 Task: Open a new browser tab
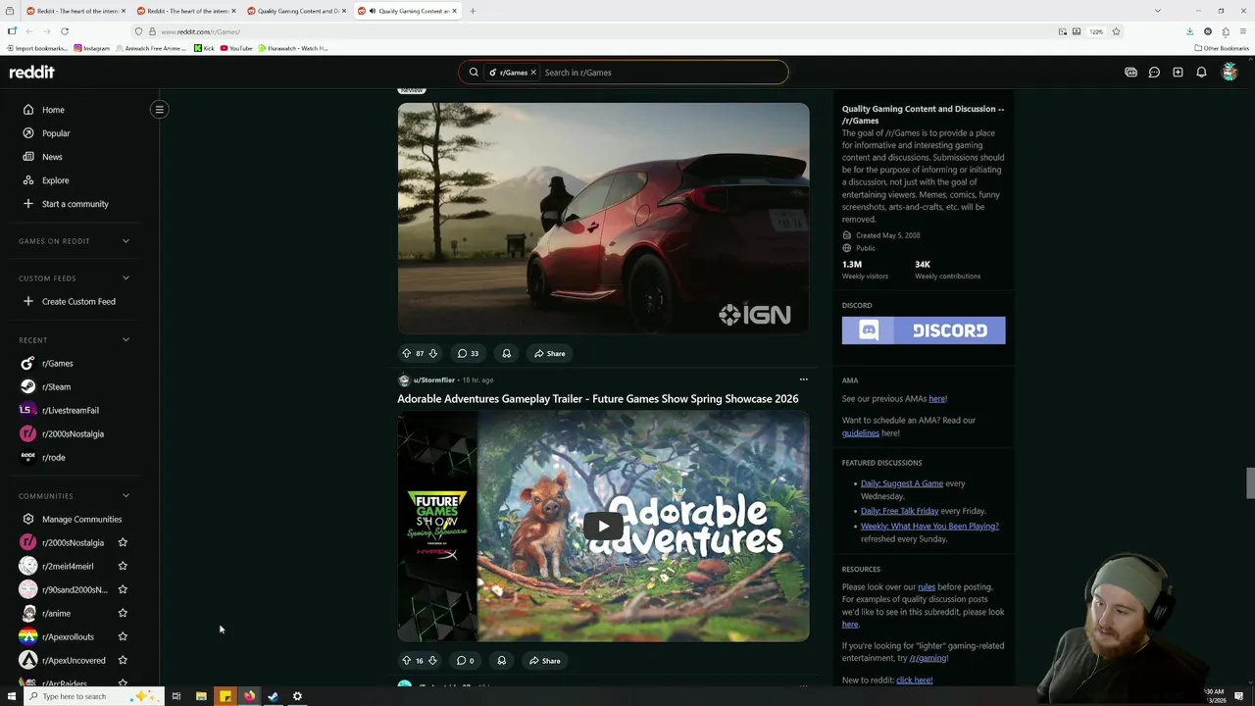point(473,11)
